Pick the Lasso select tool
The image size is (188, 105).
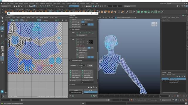coord(2,21)
